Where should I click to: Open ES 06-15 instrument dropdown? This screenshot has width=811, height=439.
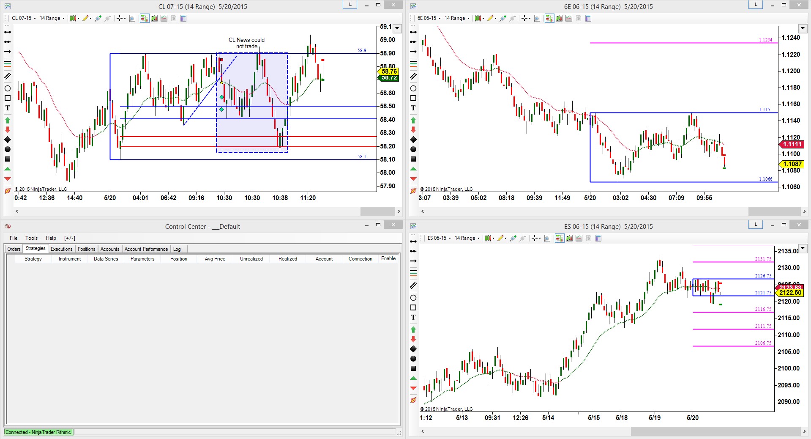[439, 238]
